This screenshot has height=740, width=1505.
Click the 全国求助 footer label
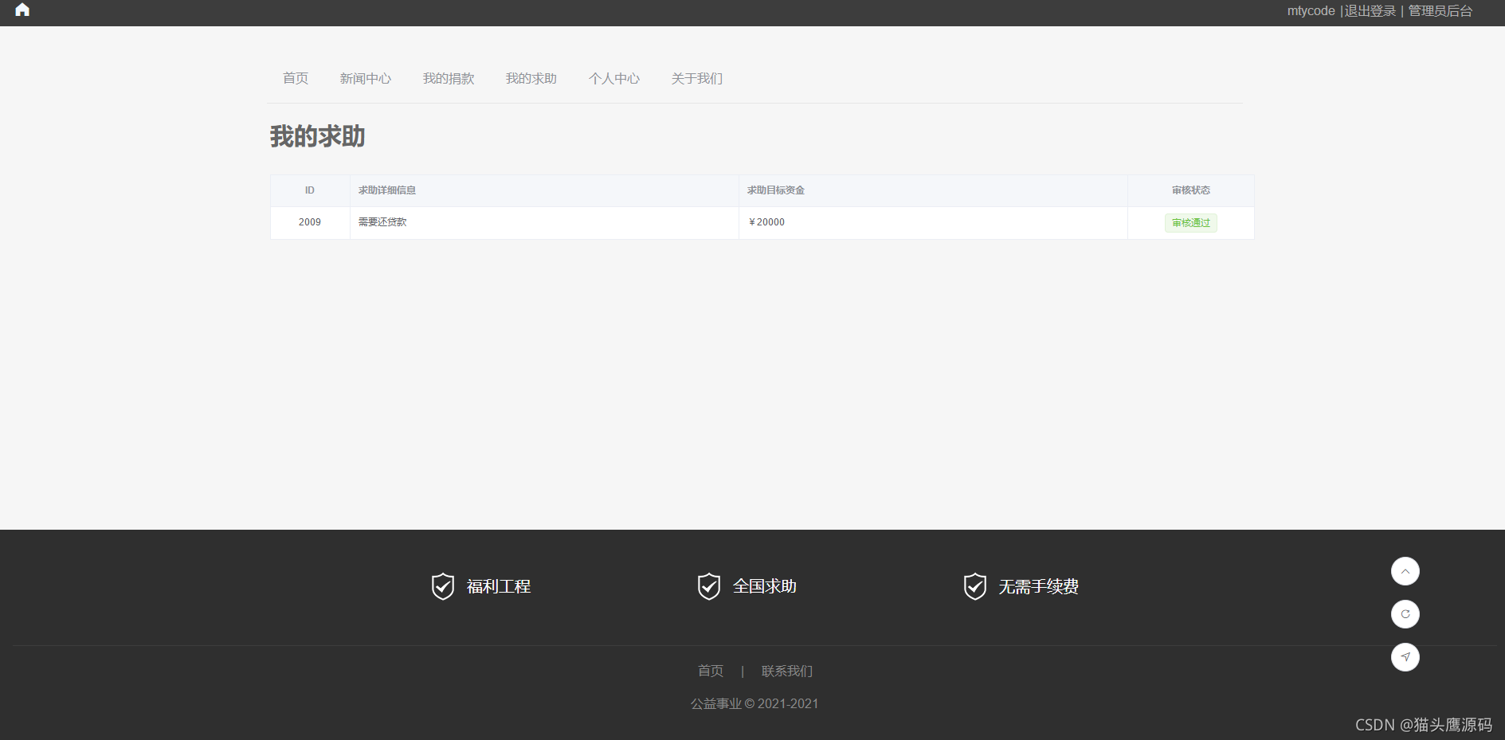coord(765,586)
